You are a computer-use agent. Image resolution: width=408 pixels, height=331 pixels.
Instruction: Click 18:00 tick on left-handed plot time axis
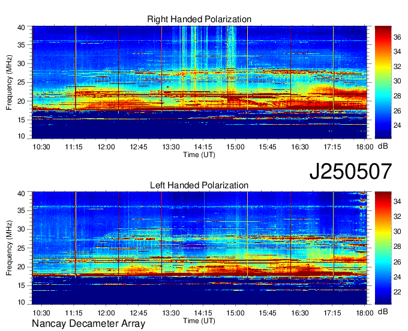[x=365, y=313]
